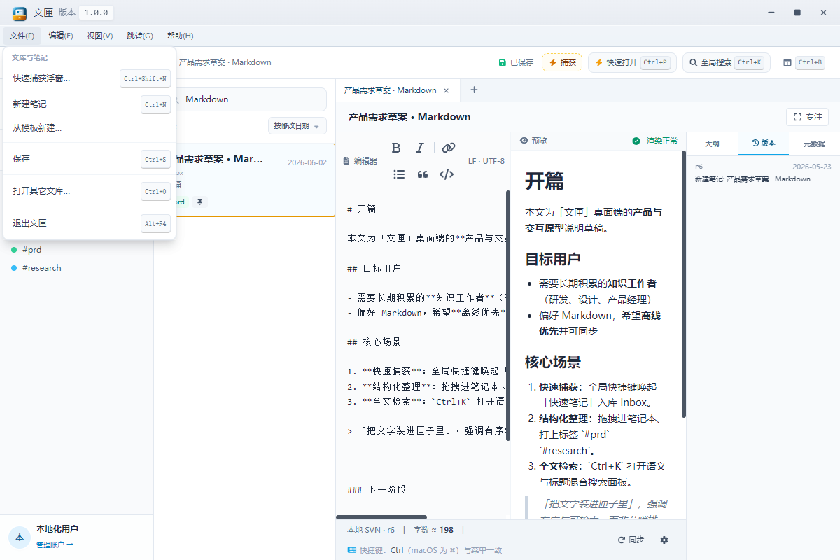Click the 文匣 app logo icon
The width and height of the screenshot is (840, 560).
(20, 13)
